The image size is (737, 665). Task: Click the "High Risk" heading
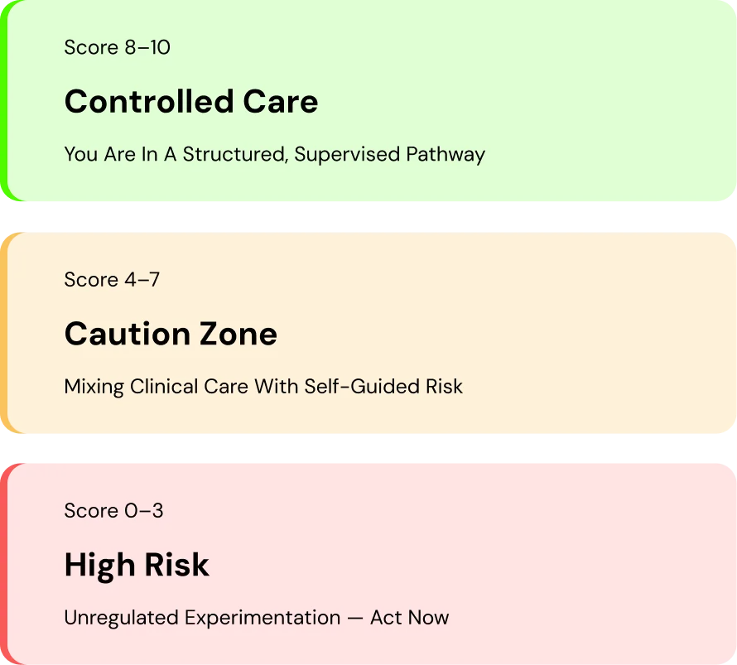click(137, 565)
